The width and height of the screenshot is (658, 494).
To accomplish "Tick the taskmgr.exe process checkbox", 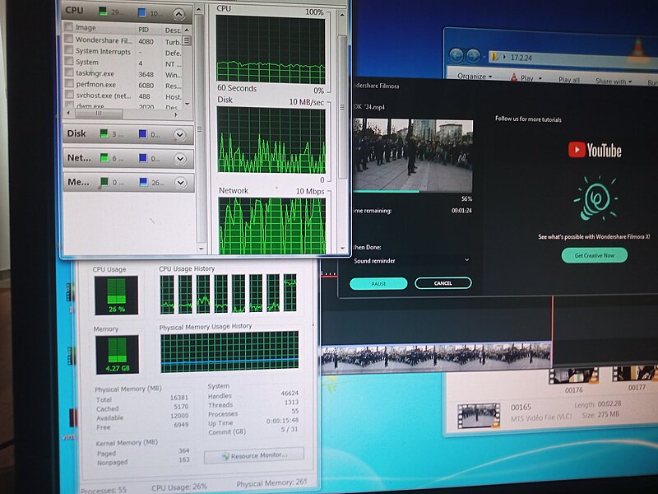I will 68,73.
